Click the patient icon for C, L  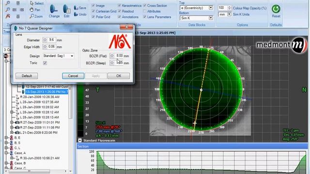pos(12,148)
